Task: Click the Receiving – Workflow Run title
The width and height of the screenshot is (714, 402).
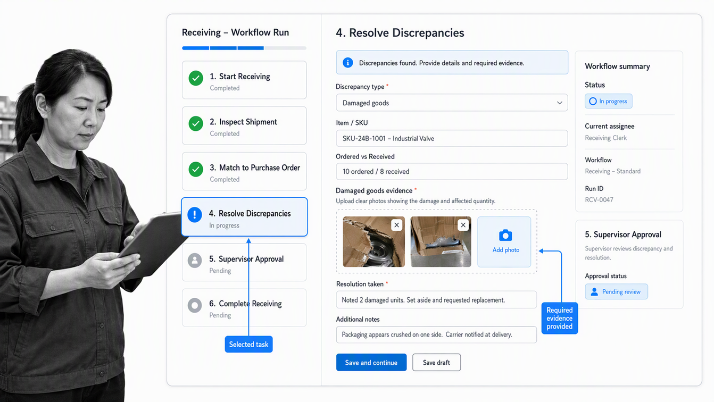Action: [x=235, y=32]
